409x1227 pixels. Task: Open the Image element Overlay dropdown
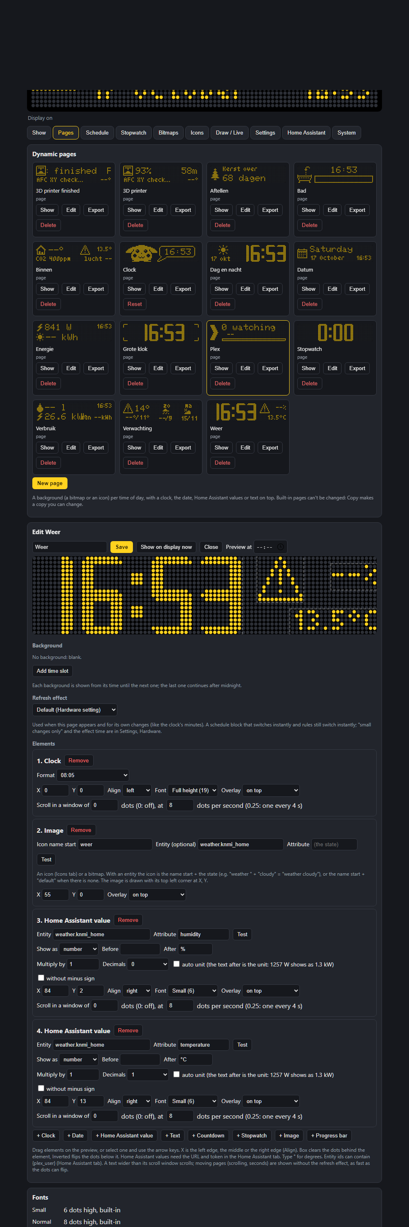(157, 894)
